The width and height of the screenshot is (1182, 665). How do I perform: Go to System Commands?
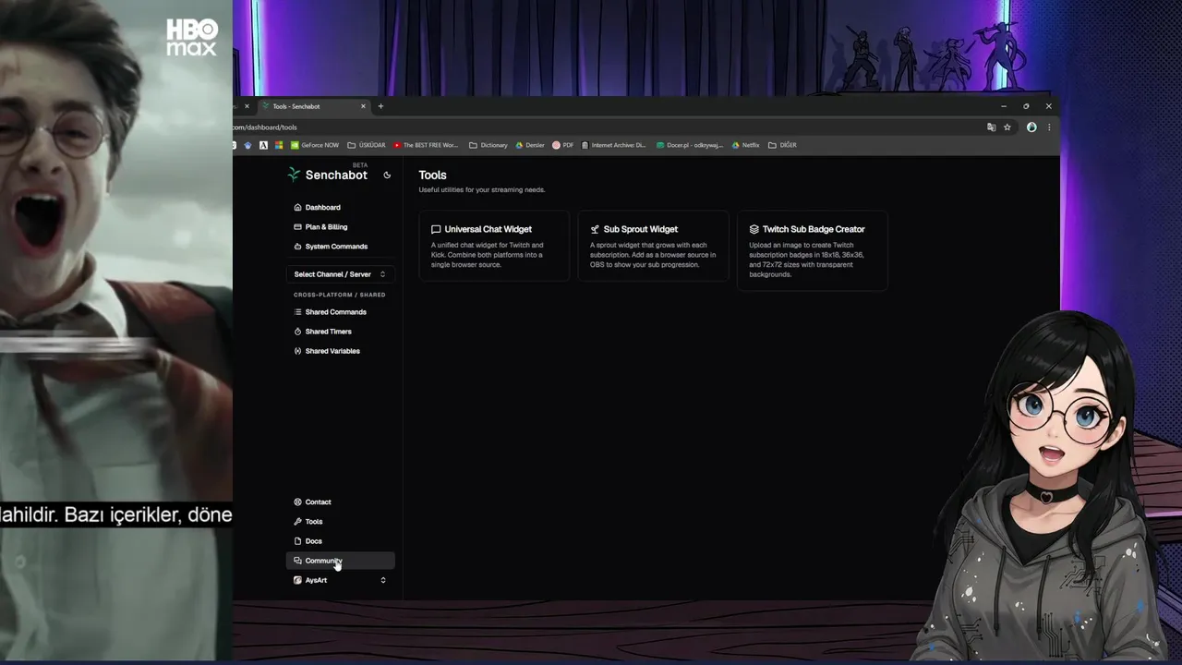(x=340, y=246)
